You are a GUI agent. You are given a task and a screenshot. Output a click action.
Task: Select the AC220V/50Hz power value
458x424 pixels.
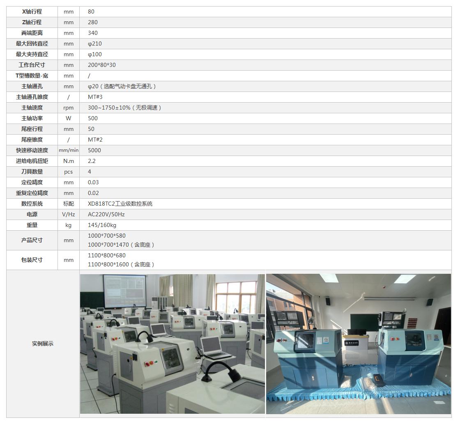tap(106, 215)
